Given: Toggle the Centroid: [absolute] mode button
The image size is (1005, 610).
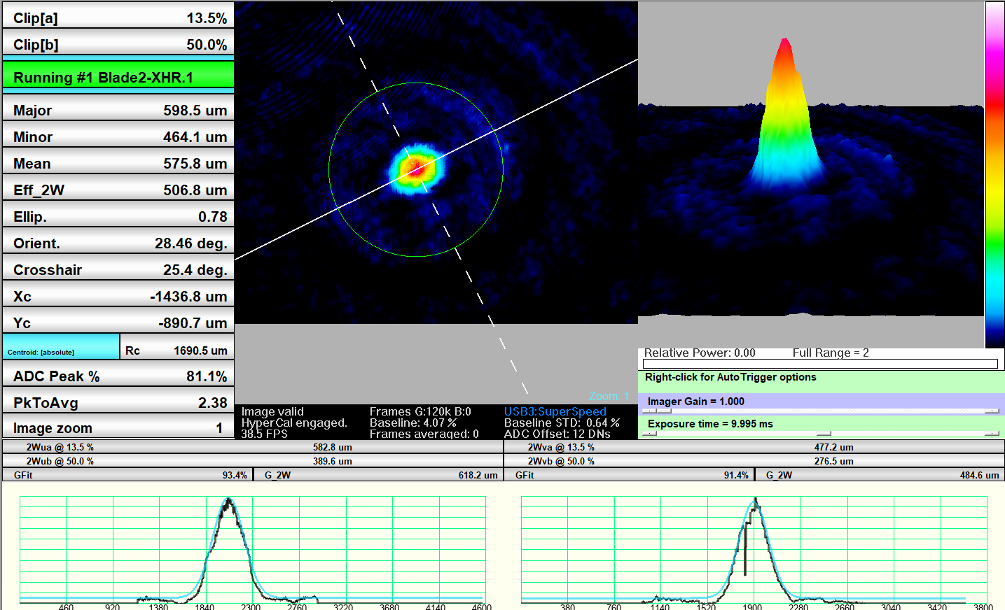Looking at the screenshot, I should click(61, 348).
